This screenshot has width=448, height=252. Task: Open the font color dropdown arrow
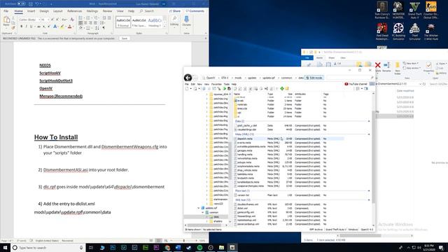[73, 27]
